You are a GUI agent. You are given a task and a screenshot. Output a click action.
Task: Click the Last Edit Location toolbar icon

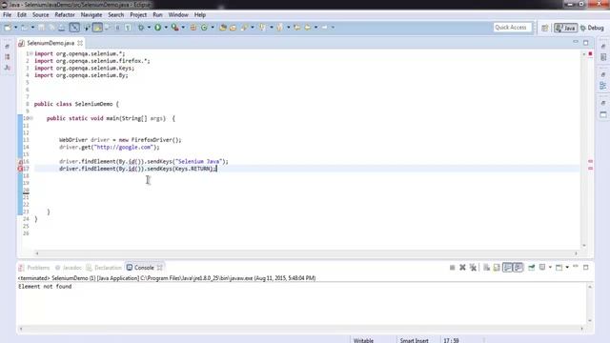(x=296, y=28)
